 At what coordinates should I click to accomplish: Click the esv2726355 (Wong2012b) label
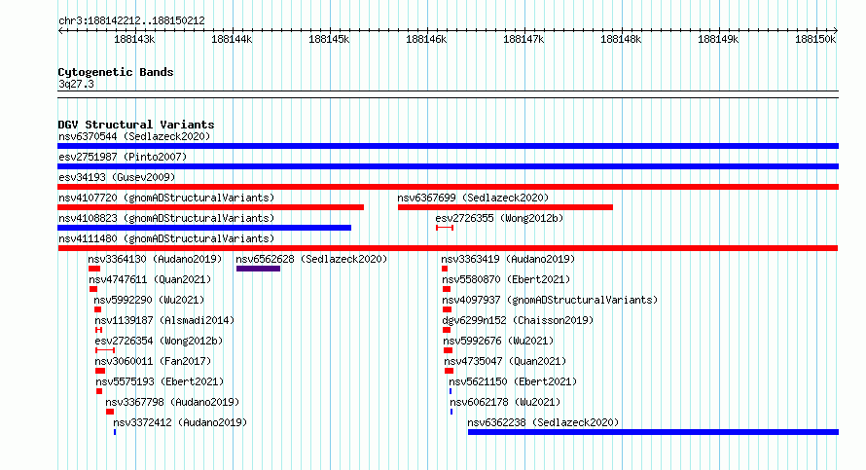(499, 218)
